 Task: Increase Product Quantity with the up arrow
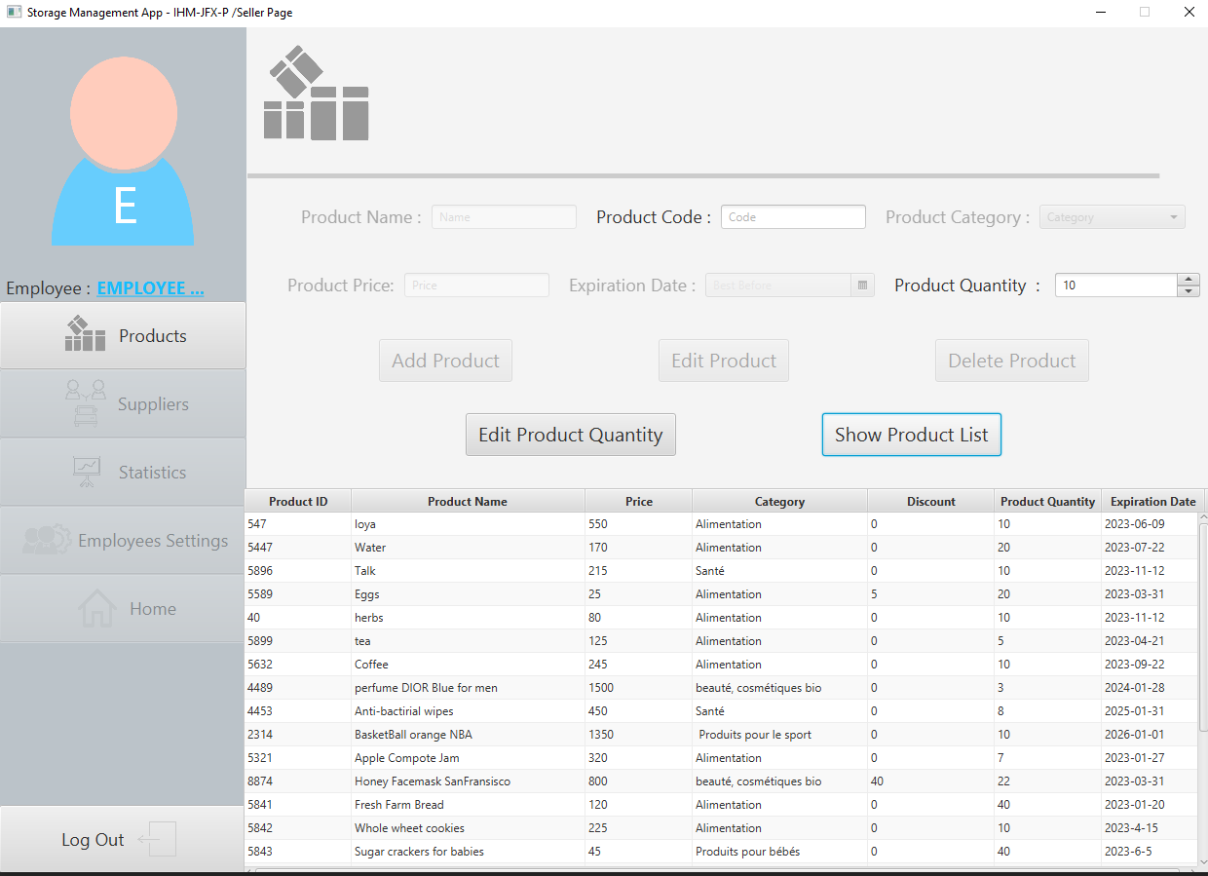1188,279
